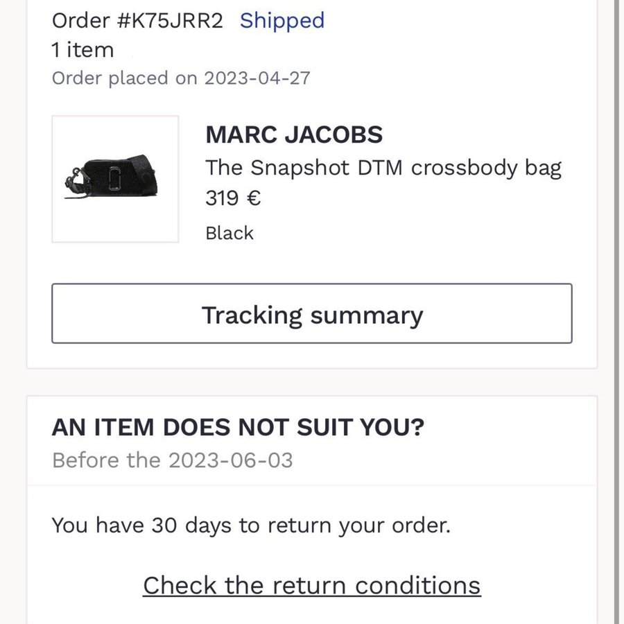This screenshot has height=624, width=624.
Task: Select the Black color label
Action: [x=229, y=233]
